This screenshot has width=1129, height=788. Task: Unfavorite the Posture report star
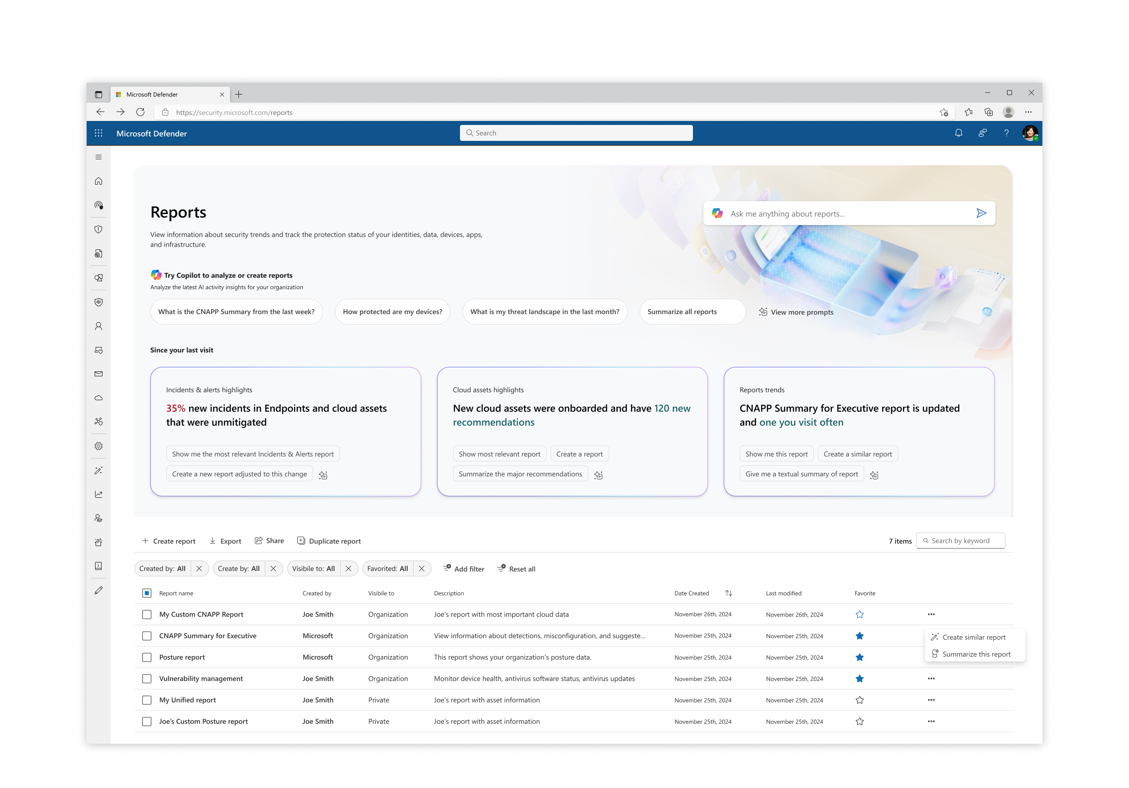pos(859,657)
